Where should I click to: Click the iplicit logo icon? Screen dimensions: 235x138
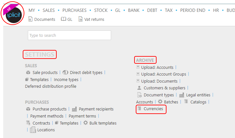pos(12,13)
